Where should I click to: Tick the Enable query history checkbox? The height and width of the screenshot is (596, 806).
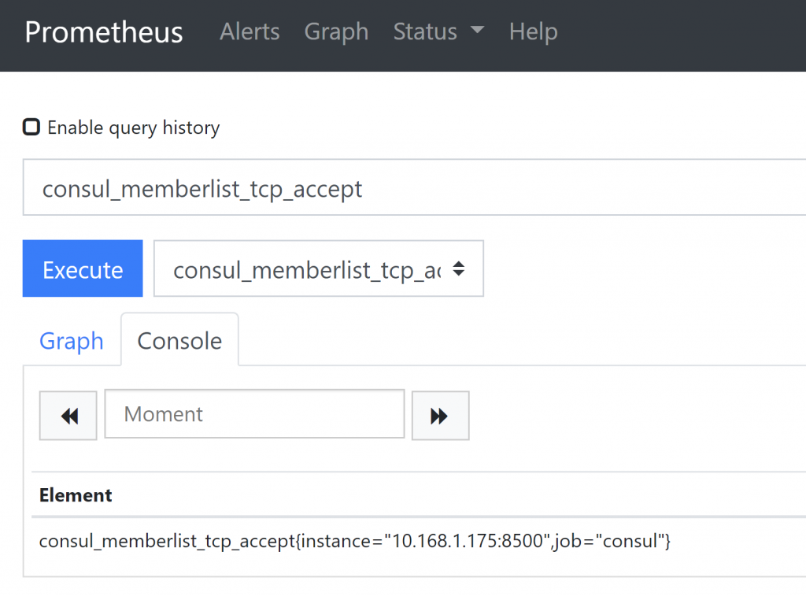[31, 127]
